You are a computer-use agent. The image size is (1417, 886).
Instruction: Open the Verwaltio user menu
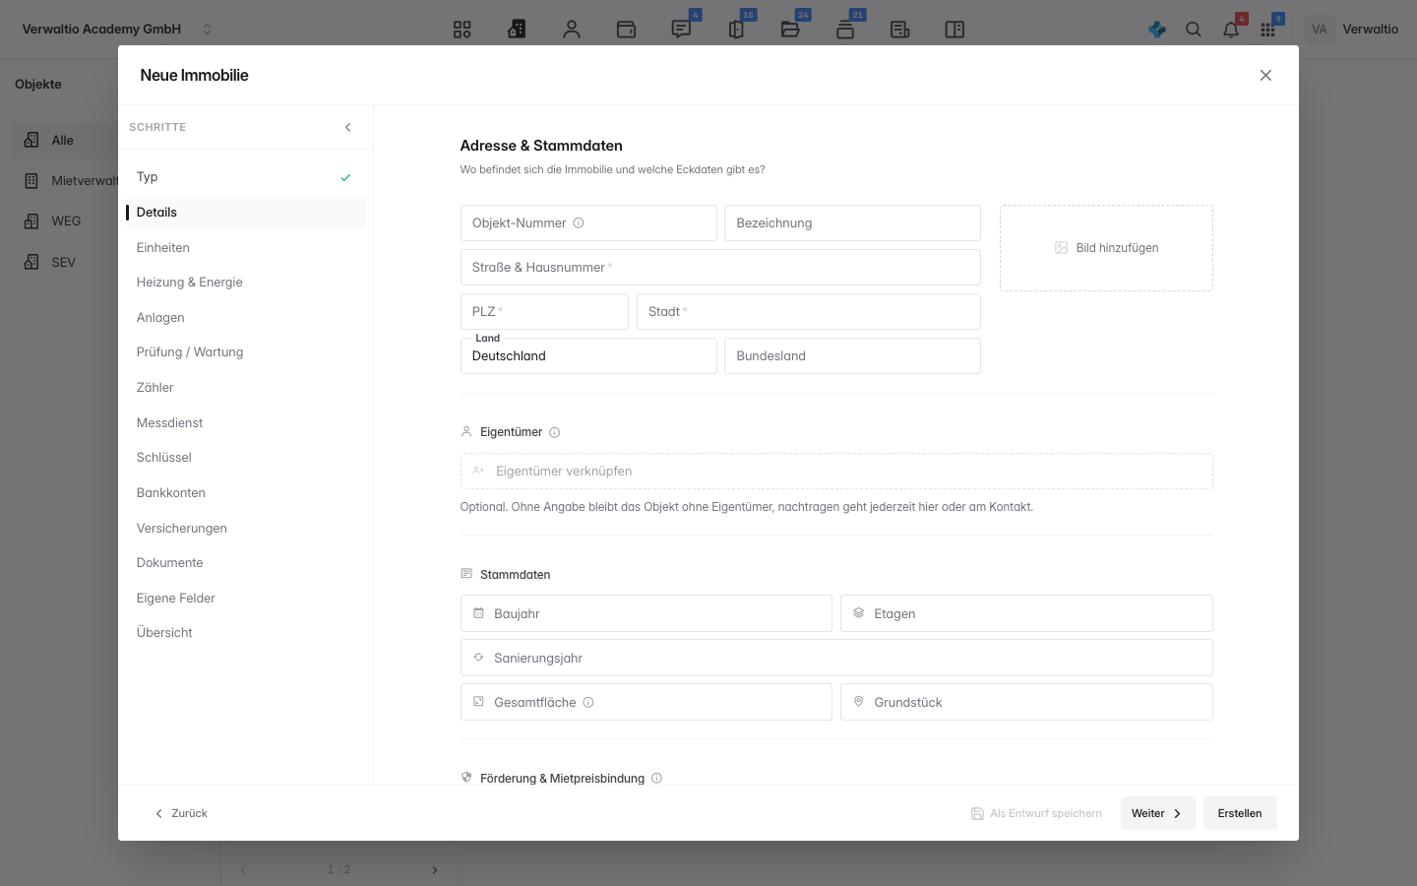pos(1353,30)
